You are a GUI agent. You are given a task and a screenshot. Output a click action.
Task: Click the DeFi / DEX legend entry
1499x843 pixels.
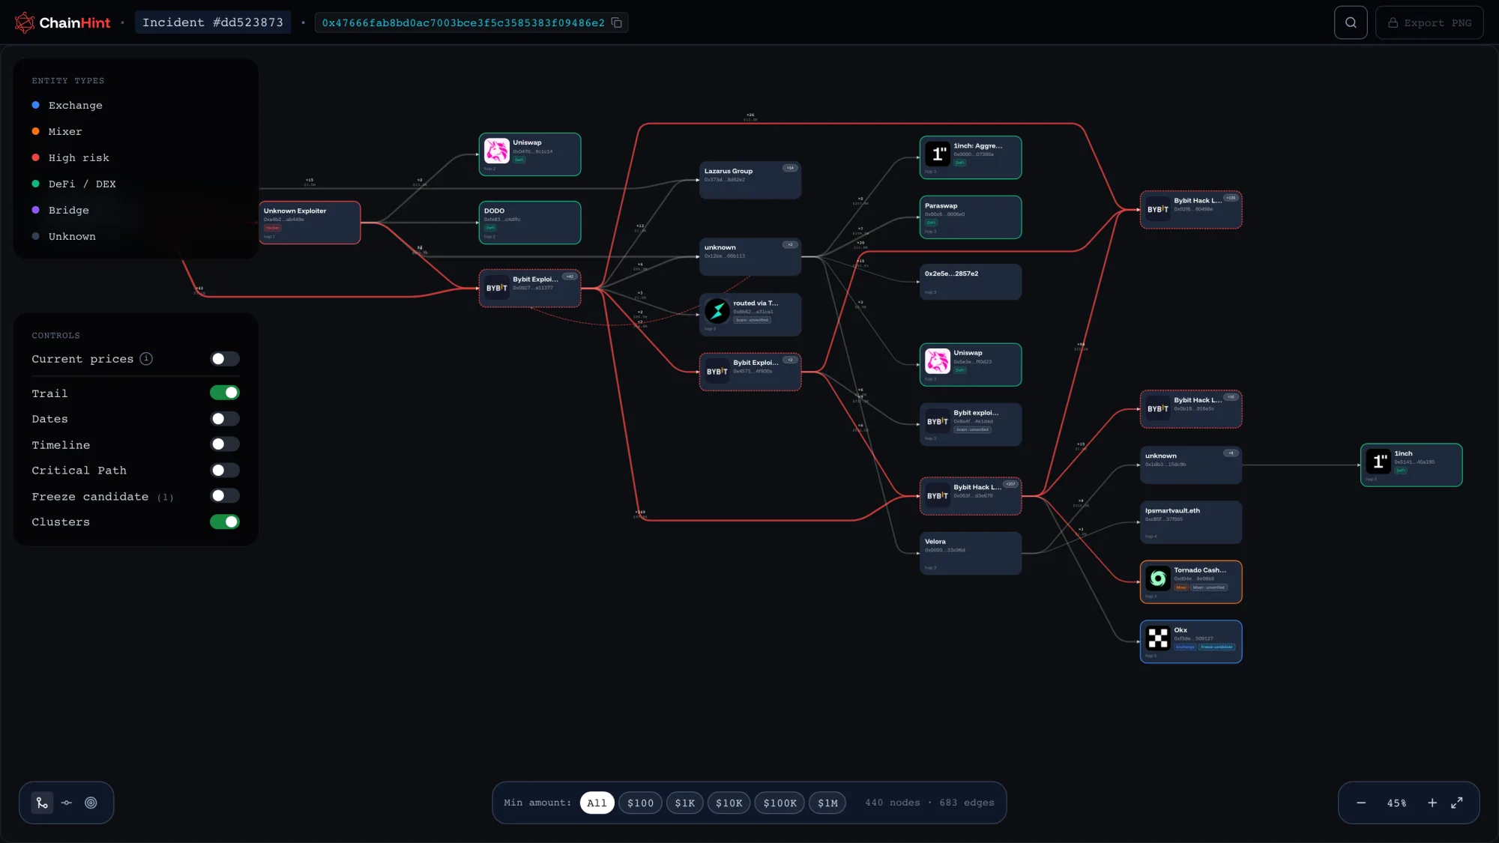click(x=73, y=184)
